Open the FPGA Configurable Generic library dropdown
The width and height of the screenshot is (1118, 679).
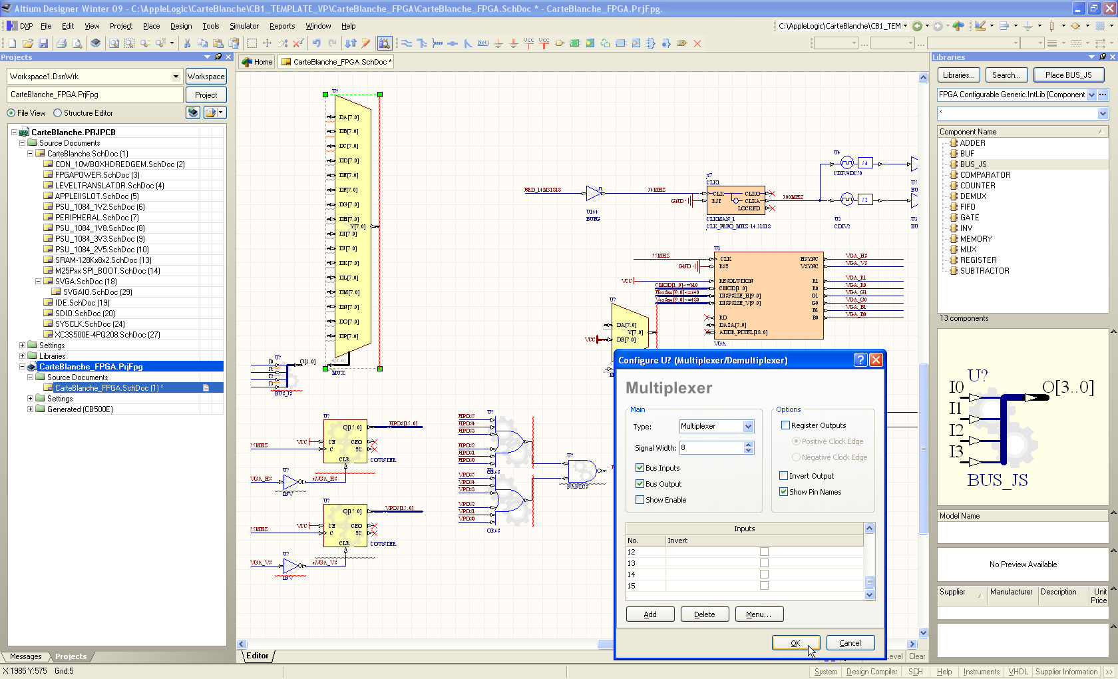click(1091, 95)
